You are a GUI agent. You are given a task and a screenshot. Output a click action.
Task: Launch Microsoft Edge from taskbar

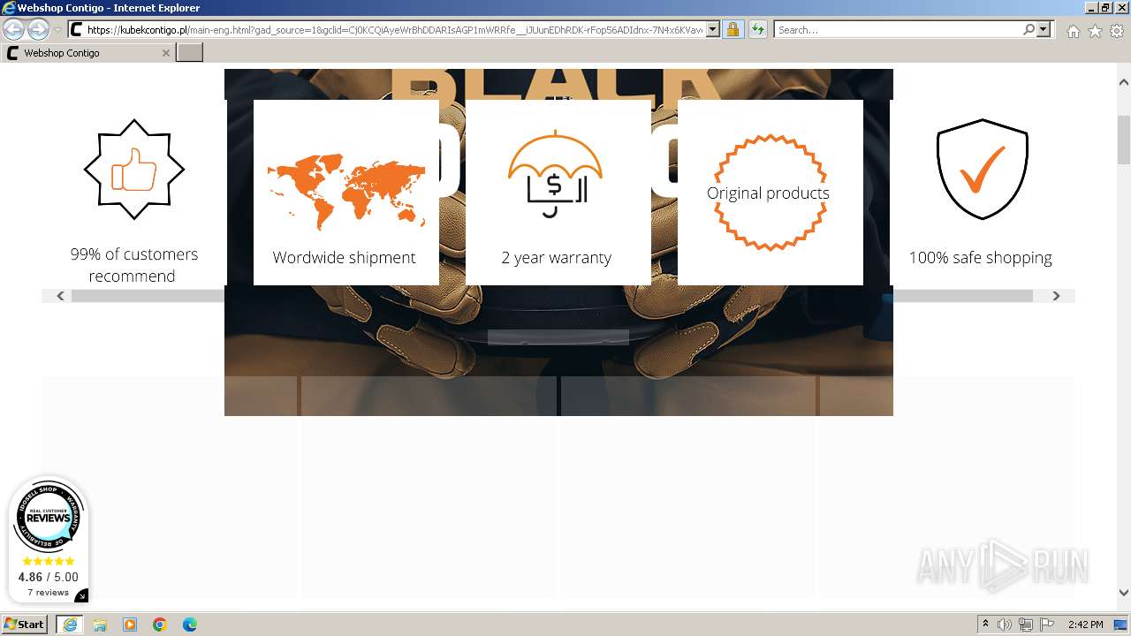pyautogui.click(x=190, y=625)
